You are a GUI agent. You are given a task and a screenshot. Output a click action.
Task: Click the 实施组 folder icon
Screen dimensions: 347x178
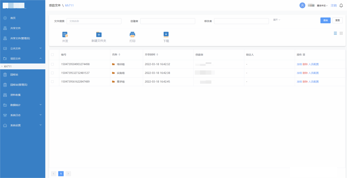click(113, 73)
